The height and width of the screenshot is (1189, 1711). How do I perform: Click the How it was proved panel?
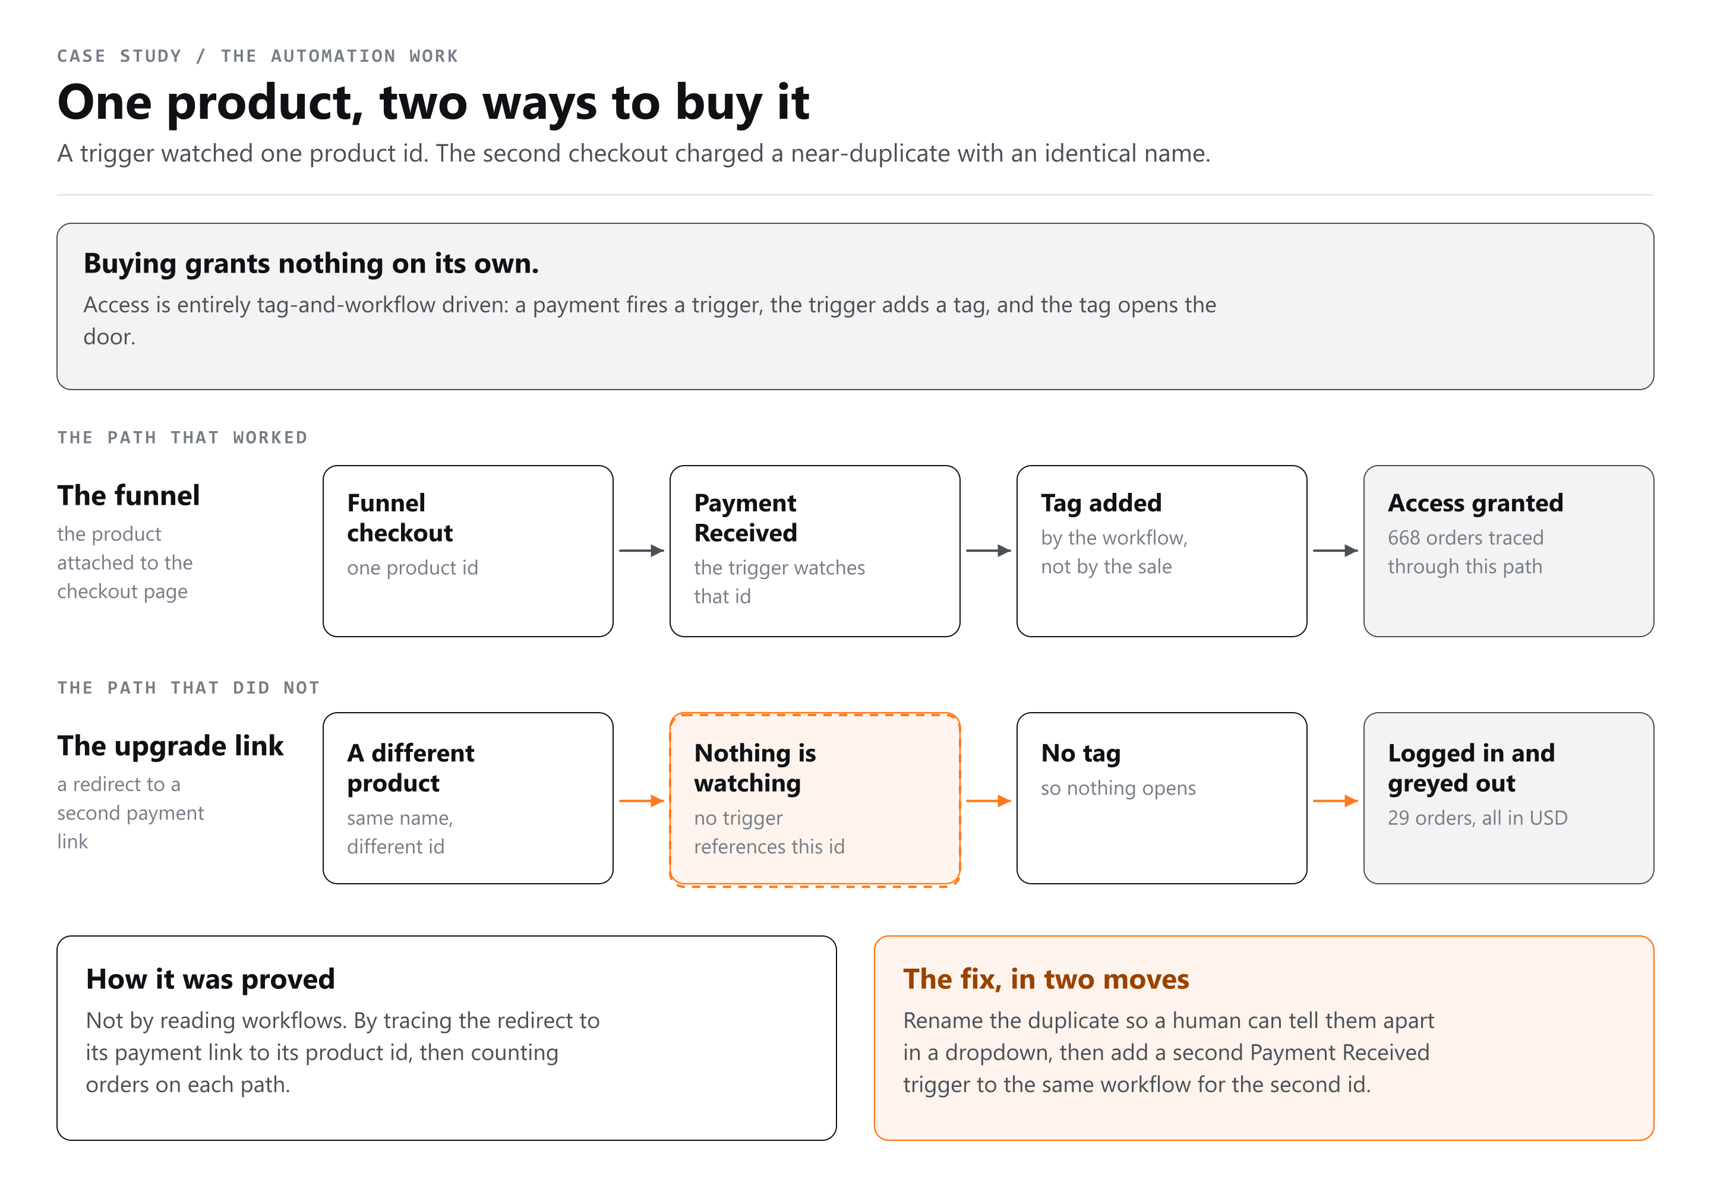[446, 1038]
